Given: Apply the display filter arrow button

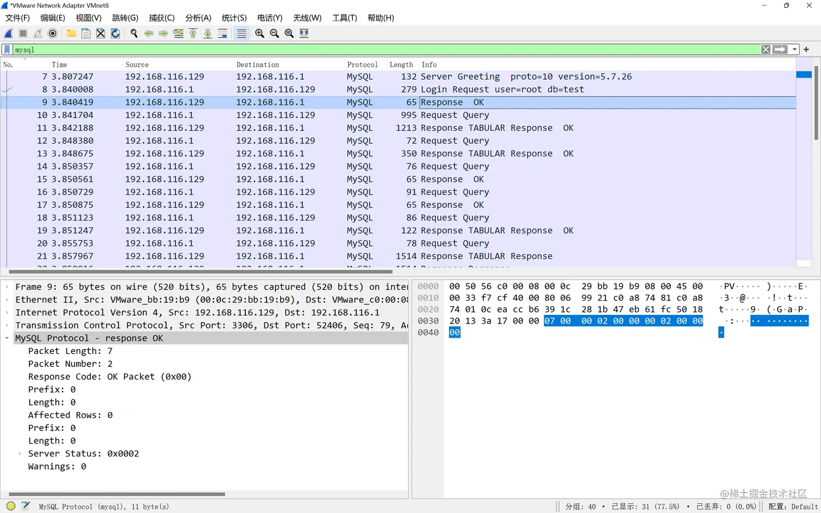Looking at the screenshot, I should (x=780, y=49).
